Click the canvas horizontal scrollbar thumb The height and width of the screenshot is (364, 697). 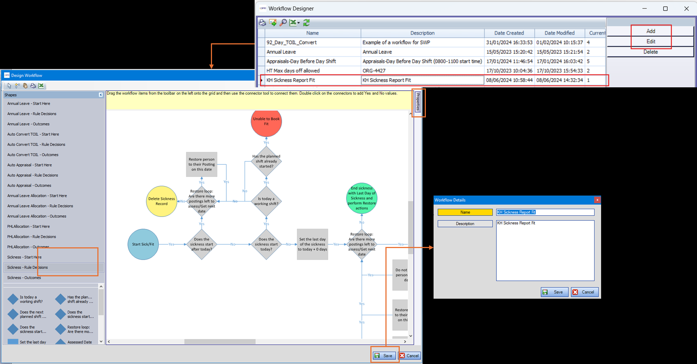[220, 342]
